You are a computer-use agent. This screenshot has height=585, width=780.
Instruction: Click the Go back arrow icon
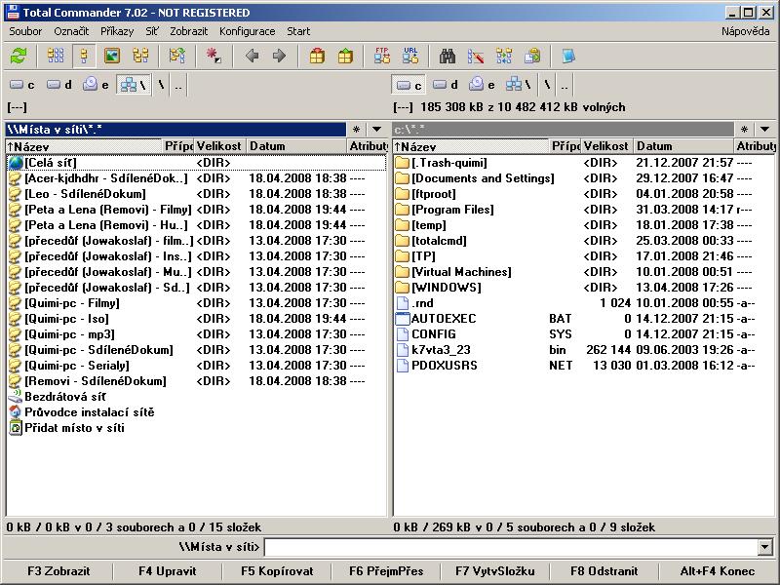252,57
